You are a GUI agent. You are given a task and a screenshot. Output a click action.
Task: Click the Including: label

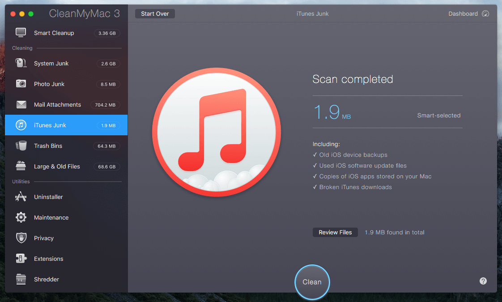point(326,144)
